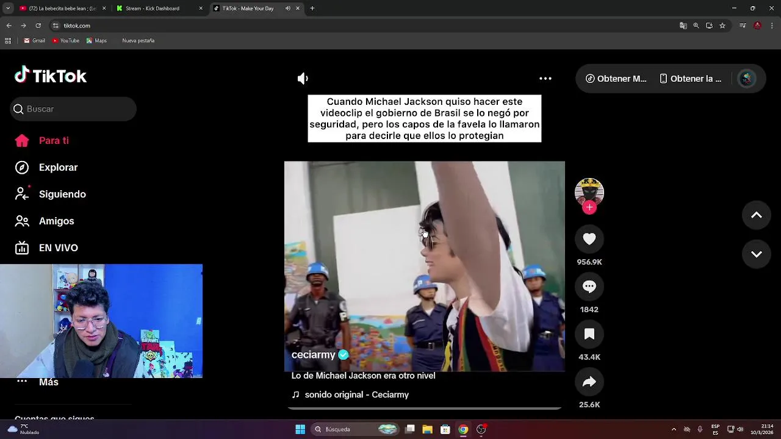Go to the previous video with the up chevron
Screen dimensions: 781x439
click(x=757, y=215)
